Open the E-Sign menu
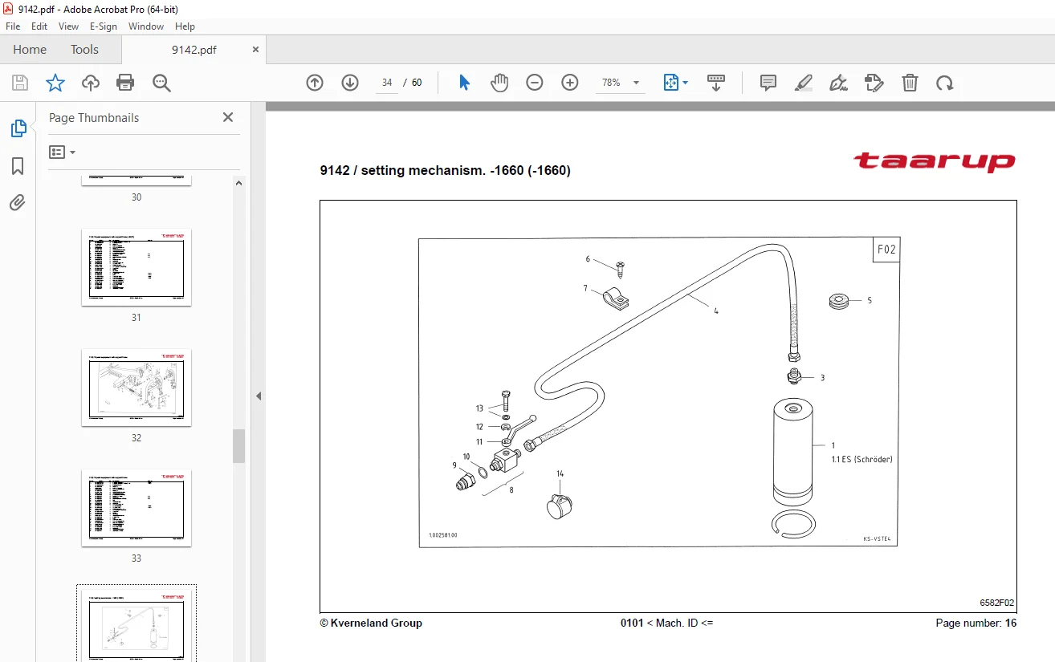This screenshot has width=1055, height=662. tap(104, 26)
